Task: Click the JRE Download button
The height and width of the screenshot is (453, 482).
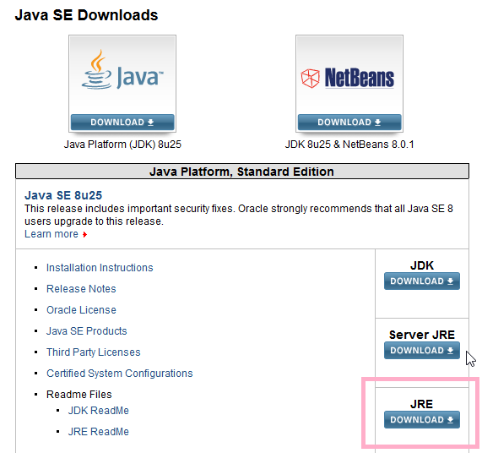Action: (422, 419)
